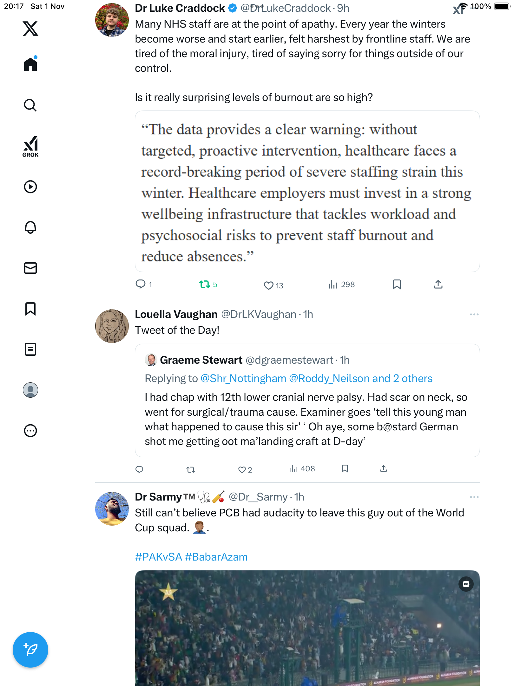Image resolution: width=514 pixels, height=686 pixels.
Task: Open more options on Louella Vaughan's tweet
Action: (x=474, y=314)
